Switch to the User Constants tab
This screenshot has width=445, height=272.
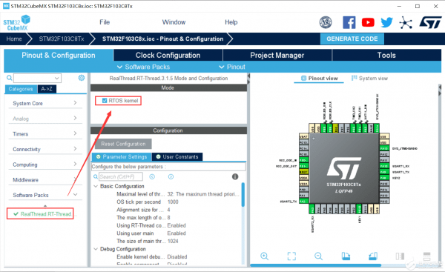point(177,157)
